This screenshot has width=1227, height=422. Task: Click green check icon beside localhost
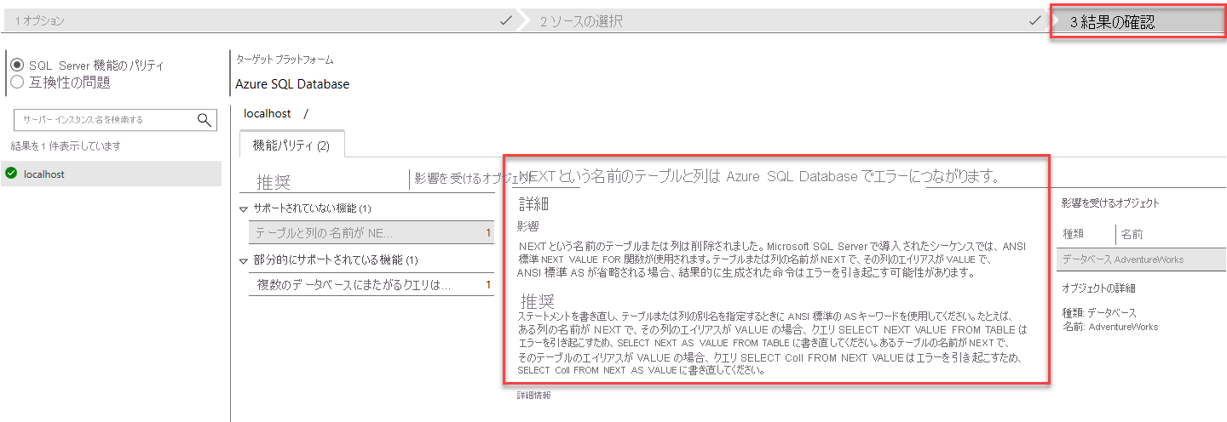click(x=11, y=174)
